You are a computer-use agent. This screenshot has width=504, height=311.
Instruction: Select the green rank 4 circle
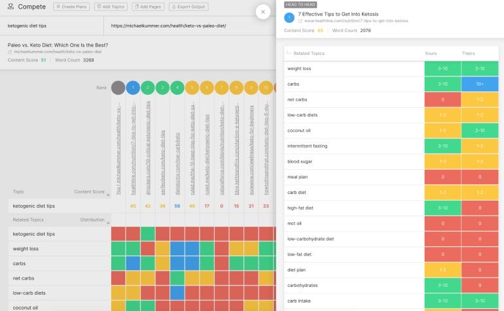(177, 88)
